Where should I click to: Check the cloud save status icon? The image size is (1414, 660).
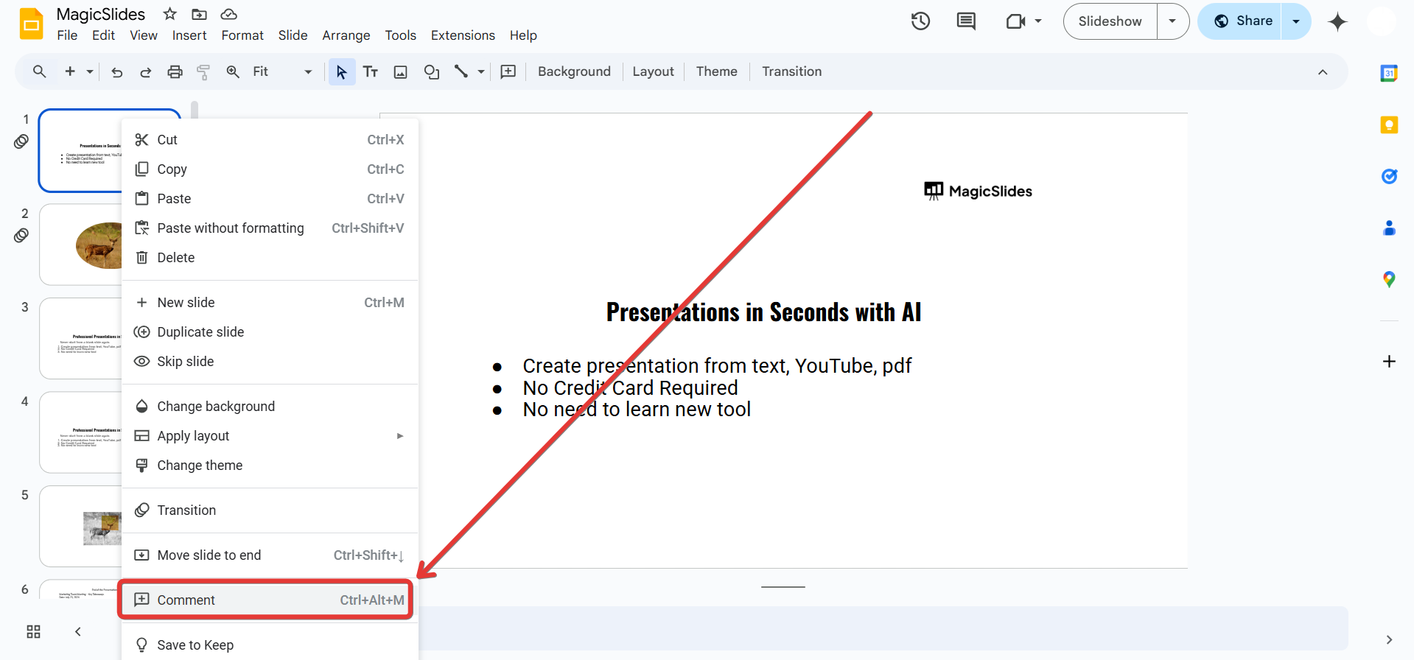pyautogui.click(x=229, y=14)
